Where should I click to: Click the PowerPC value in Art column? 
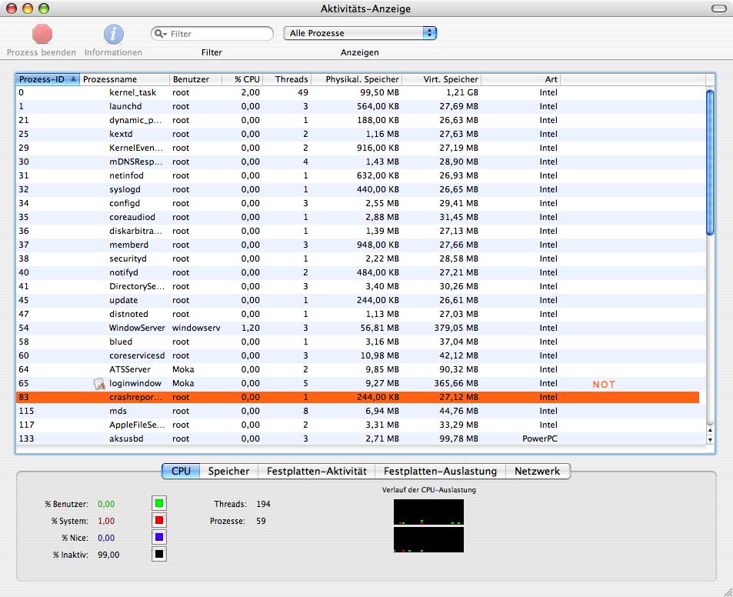pos(540,439)
